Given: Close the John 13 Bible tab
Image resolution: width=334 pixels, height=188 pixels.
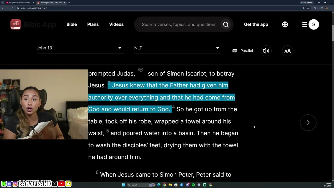Looking at the screenshot, I should pyautogui.click(x=64, y=3).
